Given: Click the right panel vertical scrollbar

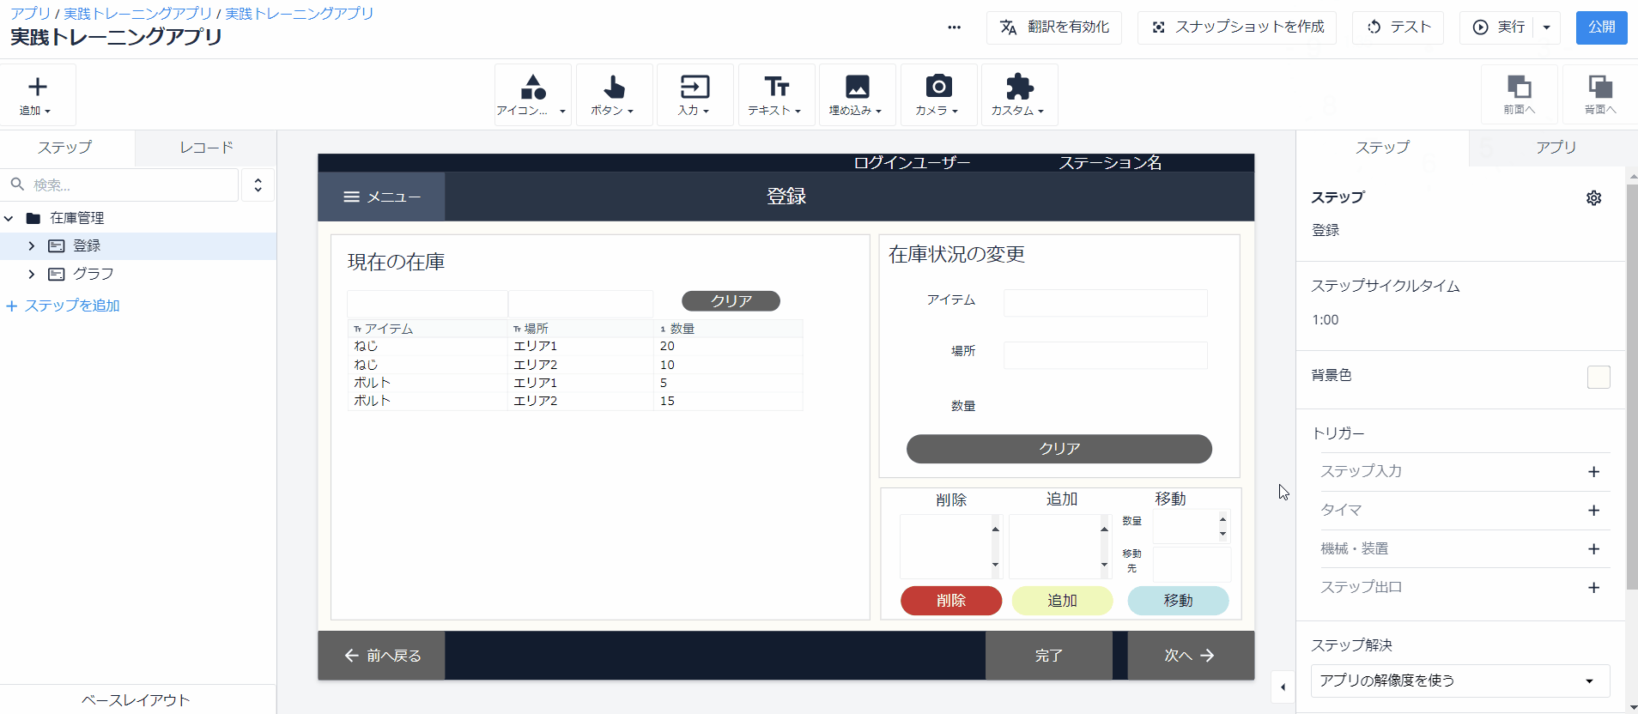Looking at the screenshot, I should tap(1632, 386).
